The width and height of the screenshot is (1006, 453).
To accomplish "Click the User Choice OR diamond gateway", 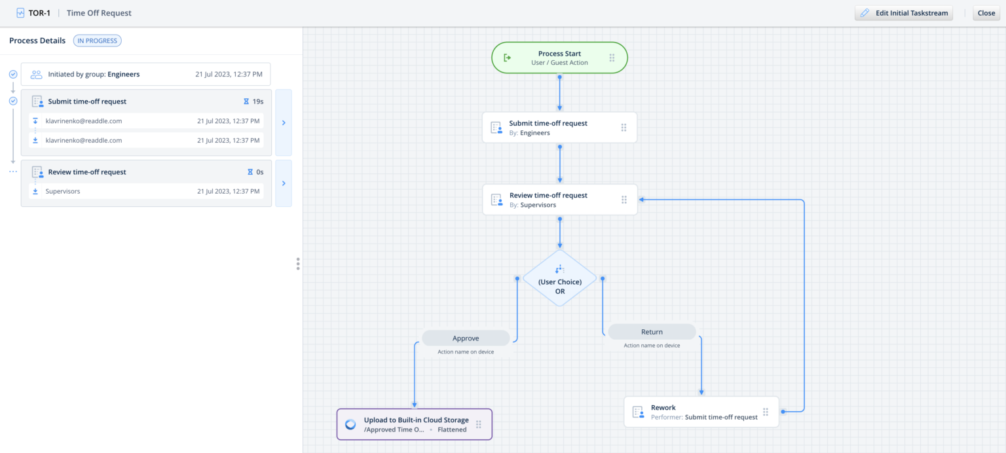I will (559, 278).
